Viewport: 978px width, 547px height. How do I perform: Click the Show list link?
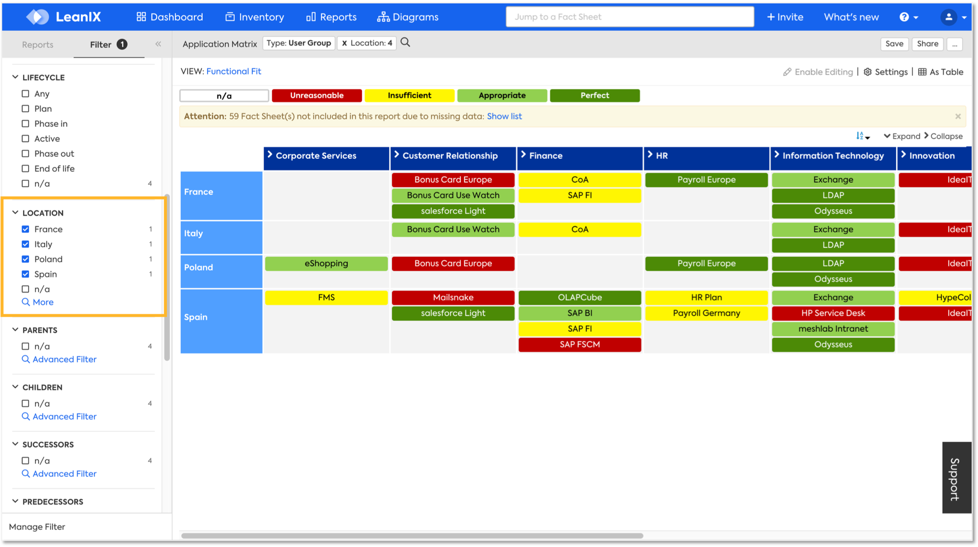tap(504, 116)
